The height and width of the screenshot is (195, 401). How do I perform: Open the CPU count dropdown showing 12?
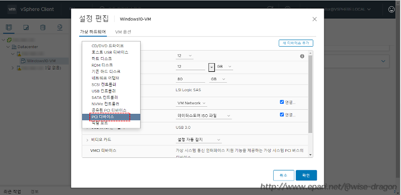click(184, 56)
